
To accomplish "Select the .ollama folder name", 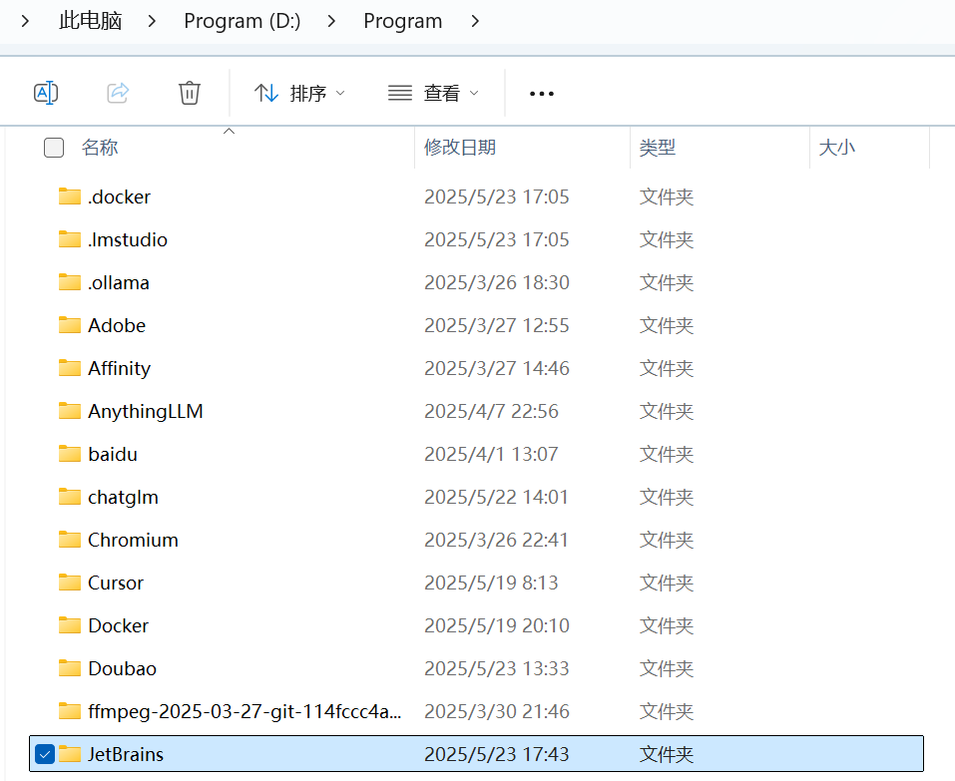I will pos(118,282).
